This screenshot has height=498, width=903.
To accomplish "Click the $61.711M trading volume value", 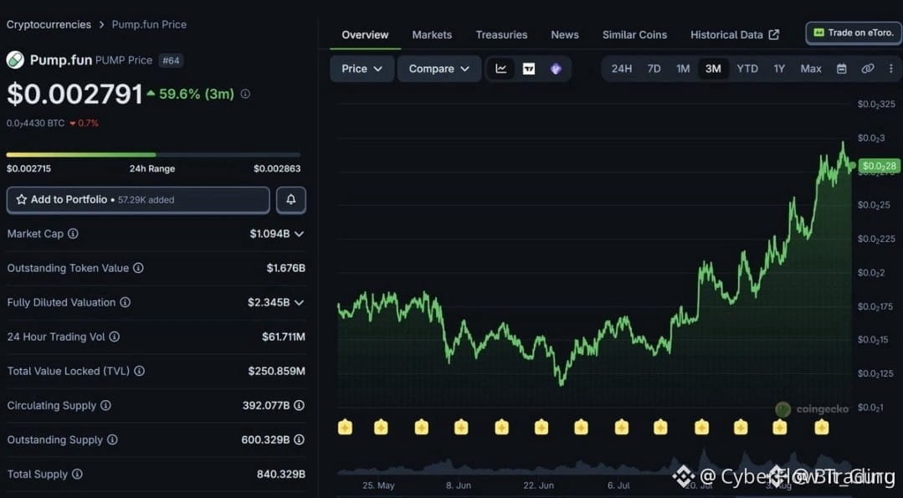I will click(284, 336).
